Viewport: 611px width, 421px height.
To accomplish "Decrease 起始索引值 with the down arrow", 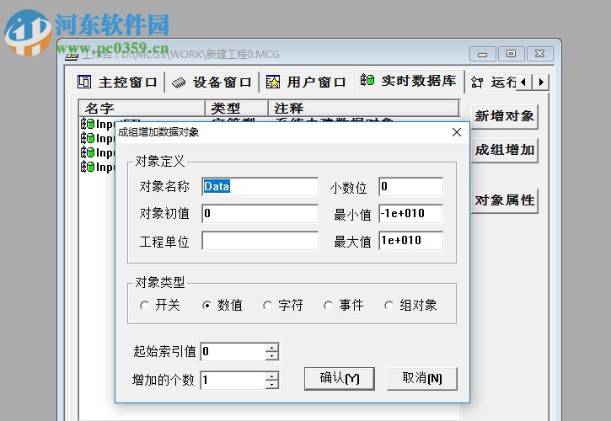I will (272, 356).
